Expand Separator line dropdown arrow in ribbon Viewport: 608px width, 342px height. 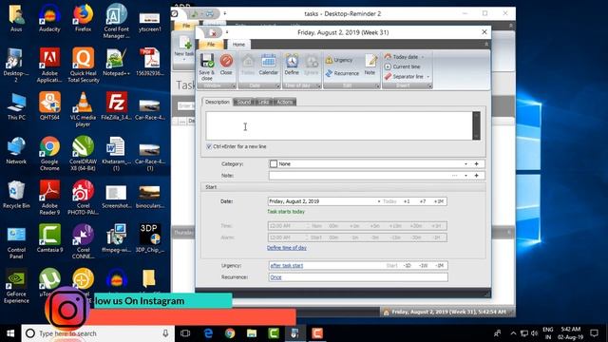428,77
